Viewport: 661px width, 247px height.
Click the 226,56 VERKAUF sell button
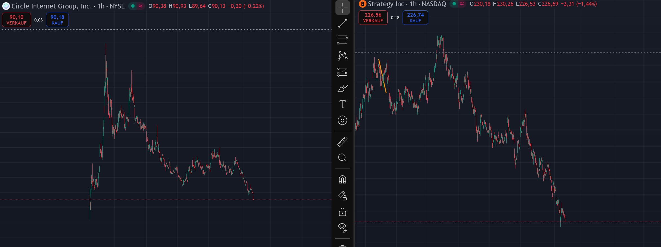coord(373,18)
